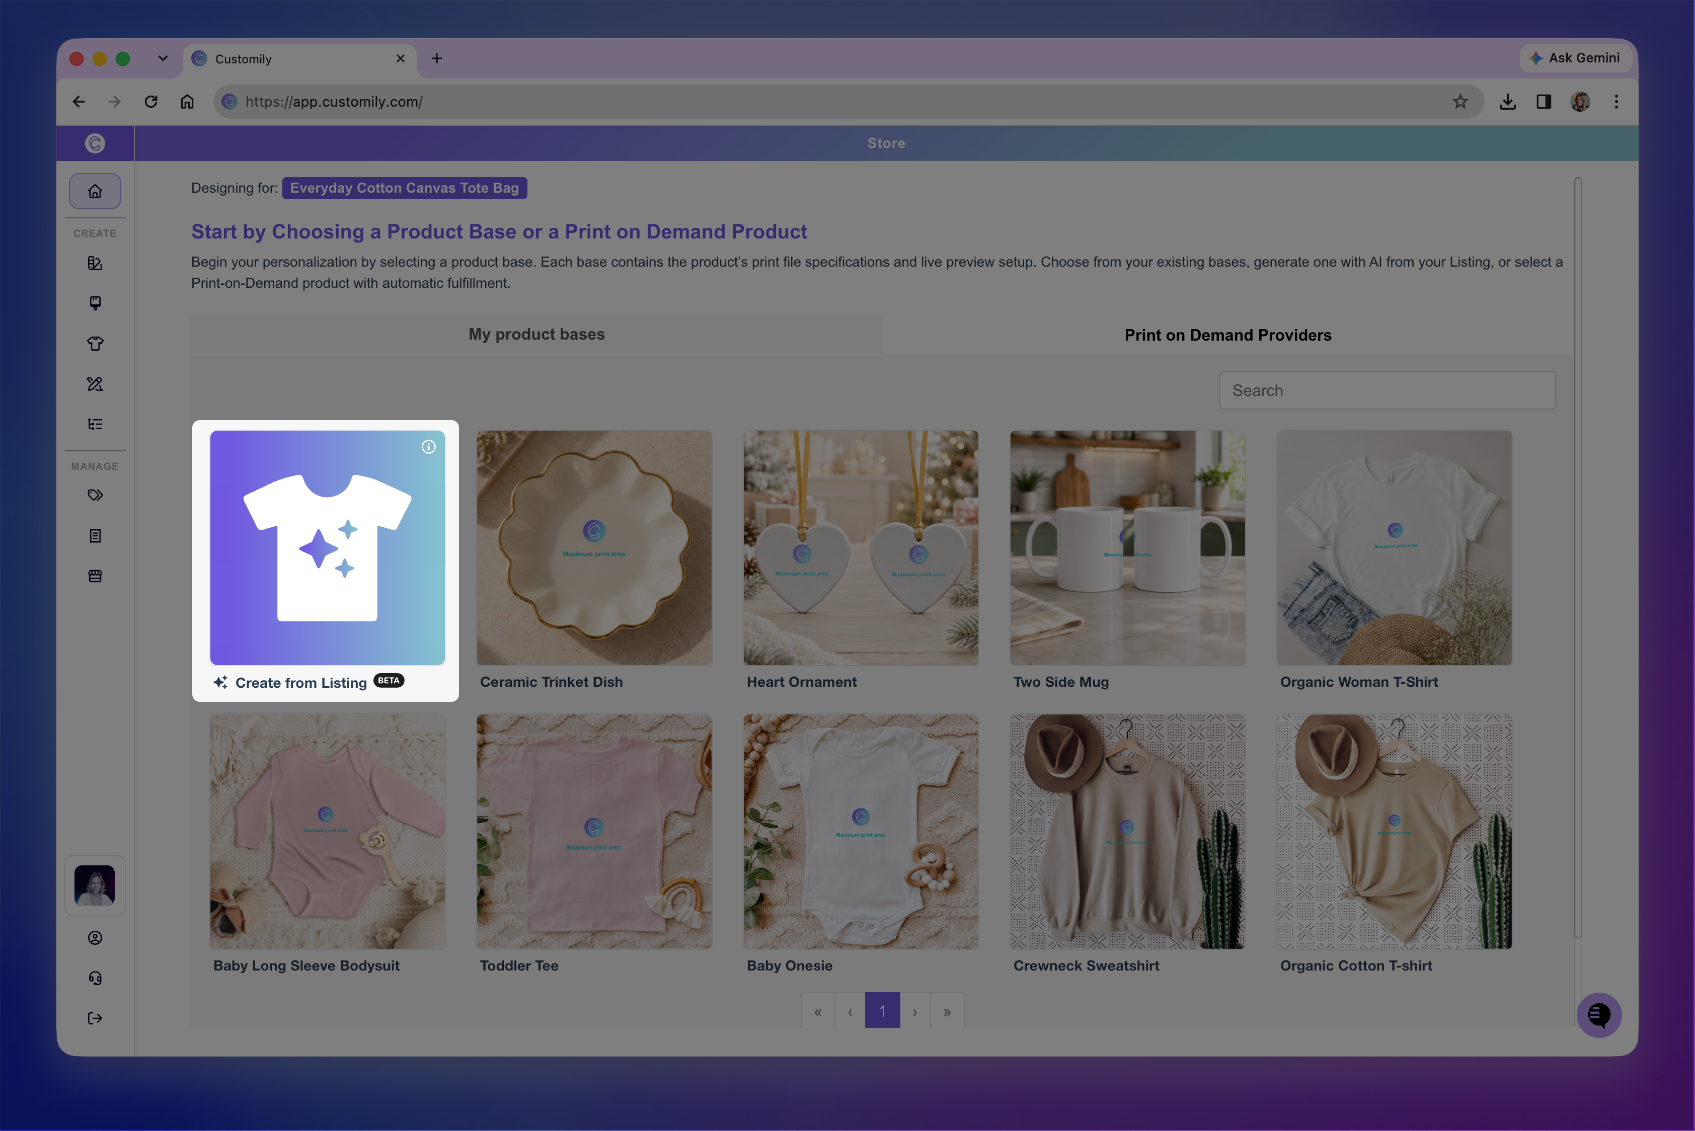1695x1131 pixels.
Task: Select the Ceramic Trinket Dish thumbnail
Action: coord(594,547)
